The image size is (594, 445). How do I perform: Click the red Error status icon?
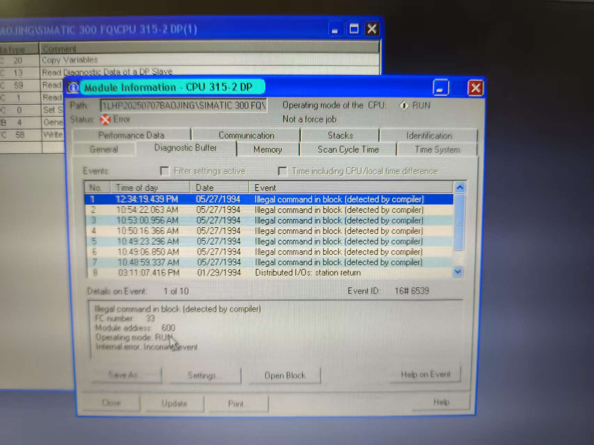pyautogui.click(x=105, y=120)
